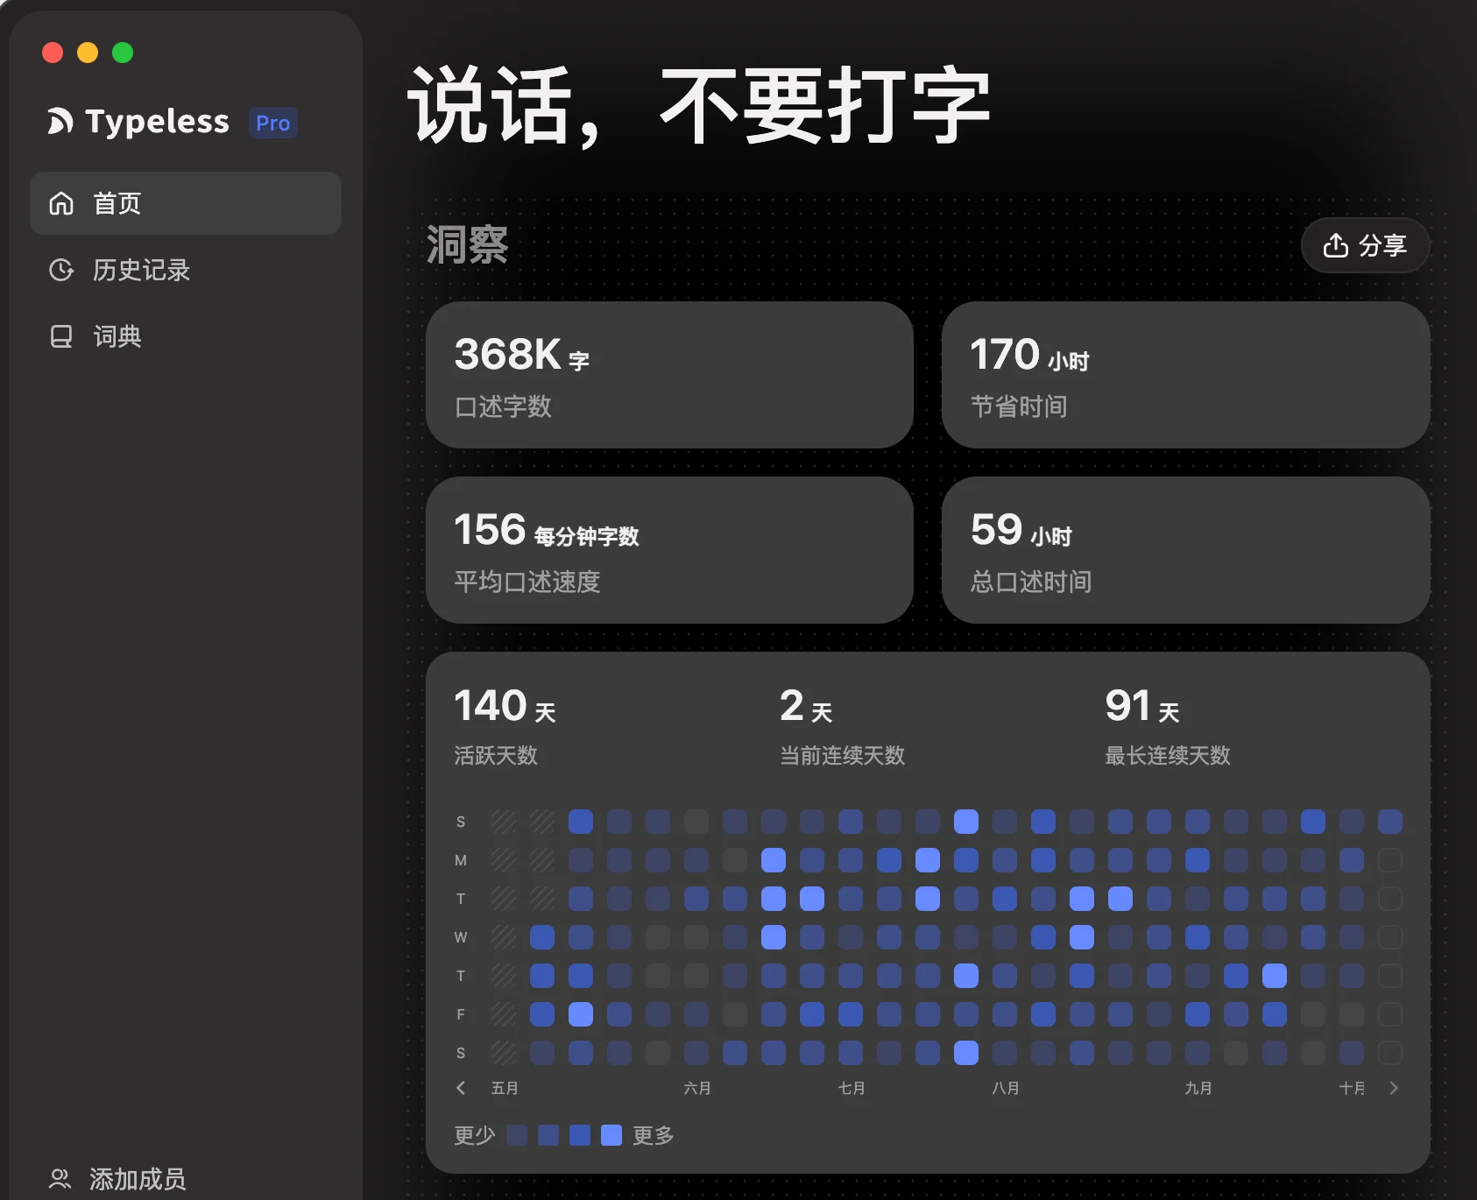Select the brightest legend swatch next to 更多
The image size is (1477, 1200).
click(x=611, y=1135)
